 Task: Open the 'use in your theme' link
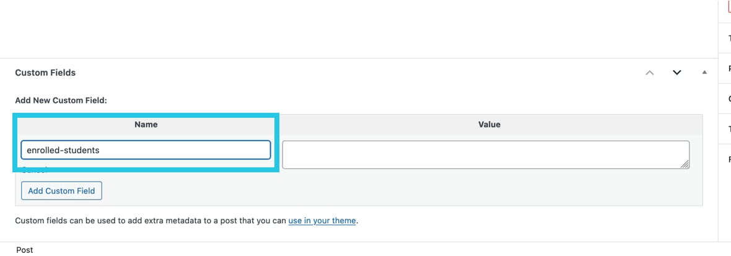(322, 221)
